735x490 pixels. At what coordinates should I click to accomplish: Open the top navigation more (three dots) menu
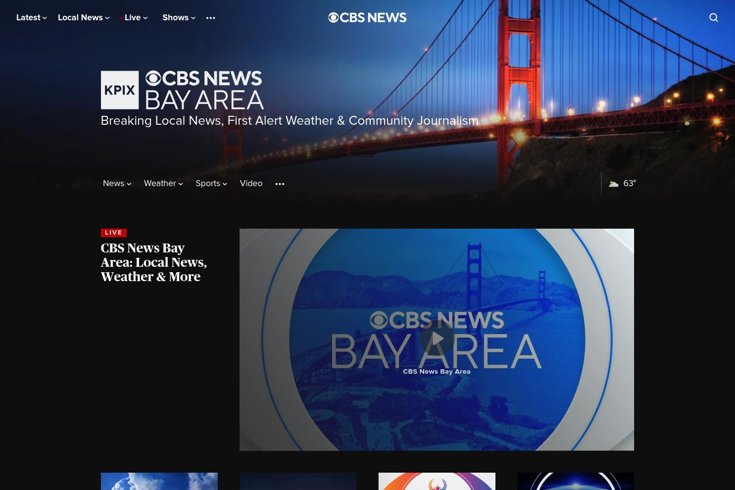tap(210, 18)
